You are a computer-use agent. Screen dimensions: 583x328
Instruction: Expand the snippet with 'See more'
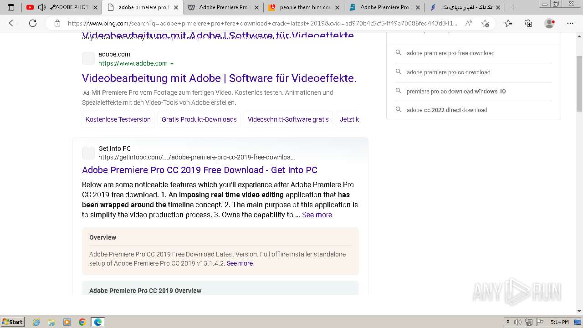click(317, 215)
